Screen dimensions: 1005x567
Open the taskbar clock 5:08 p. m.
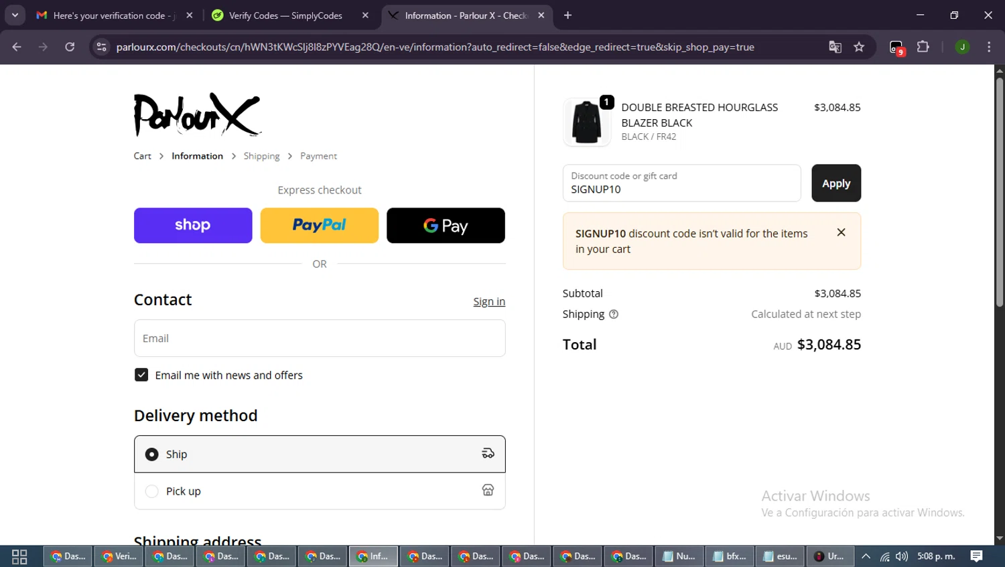coord(936,556)
